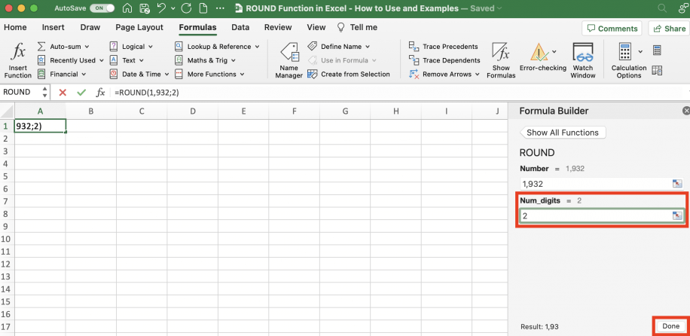
Task: Click the Number field range selector icon
Action: (676, 184)
